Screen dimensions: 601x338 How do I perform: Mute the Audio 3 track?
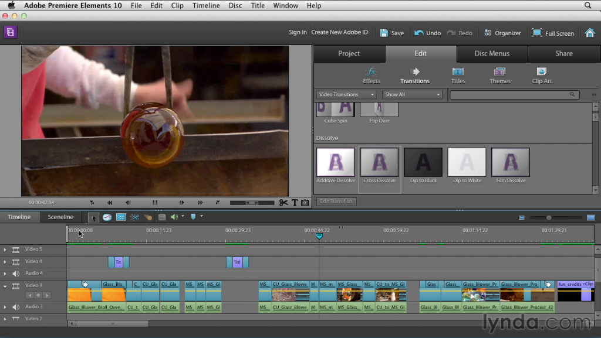(x=16, y=307)
